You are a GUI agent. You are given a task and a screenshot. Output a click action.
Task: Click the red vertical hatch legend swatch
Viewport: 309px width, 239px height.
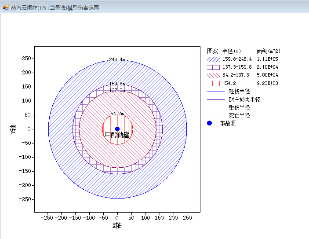(214, 83)
